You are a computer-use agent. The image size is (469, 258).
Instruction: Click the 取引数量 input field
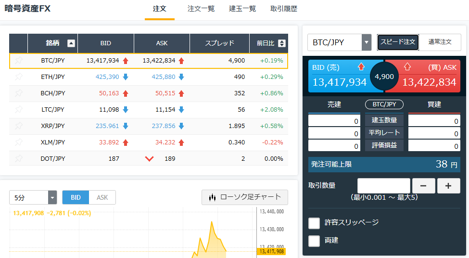click(x=384, y=186)
